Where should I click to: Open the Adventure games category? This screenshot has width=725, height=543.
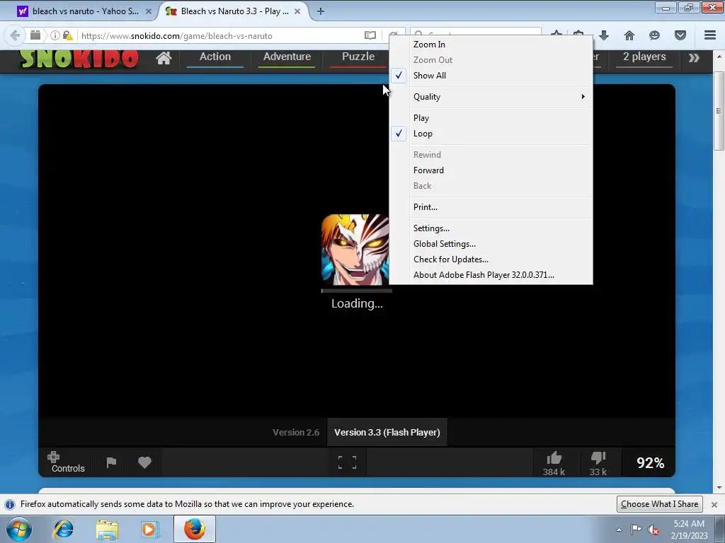click(x=287, y=57)
